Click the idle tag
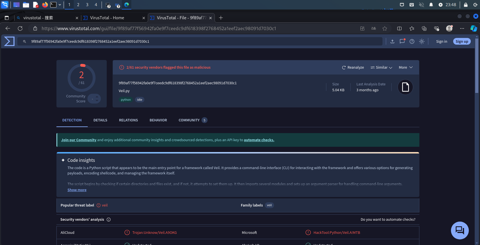Image resolution: width=480 pixels, height=245 pixels. [140, 100]
